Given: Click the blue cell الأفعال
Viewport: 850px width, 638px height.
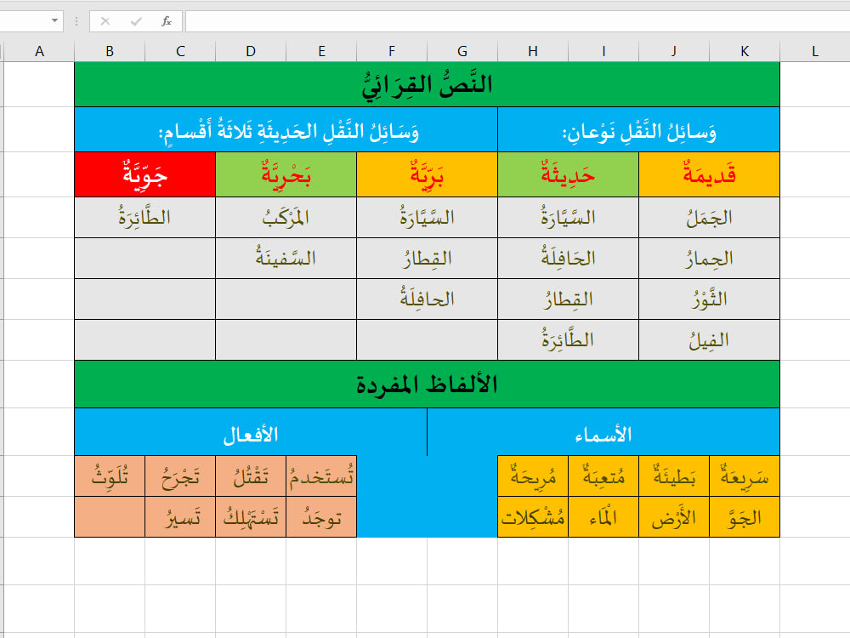Looking at the screenshot, I should 251,432.
